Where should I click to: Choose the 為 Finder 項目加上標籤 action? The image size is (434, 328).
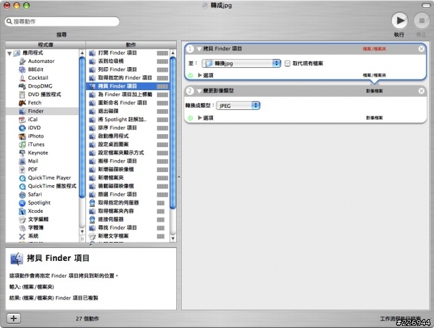click(127, 94)
